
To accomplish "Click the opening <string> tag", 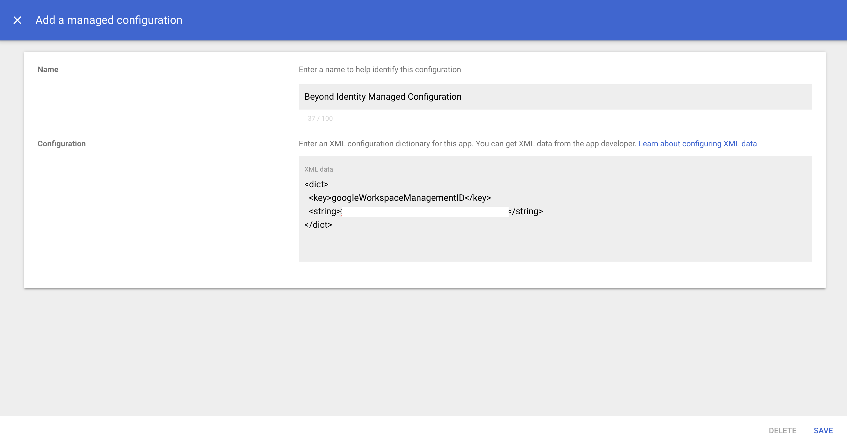I will tap(325, 211).
